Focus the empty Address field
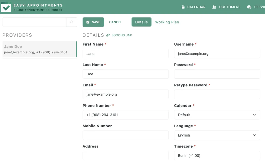 click(x=126, y=155)
